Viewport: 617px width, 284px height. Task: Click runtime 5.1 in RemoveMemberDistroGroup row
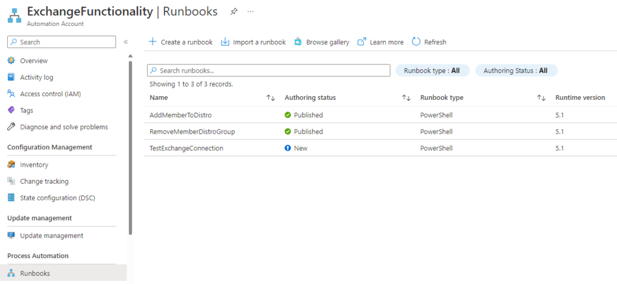[559, 132]
